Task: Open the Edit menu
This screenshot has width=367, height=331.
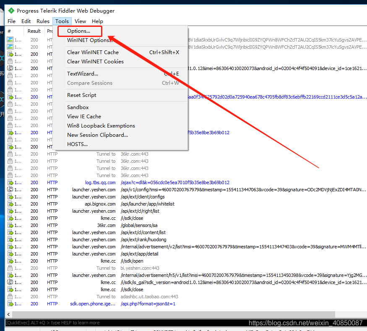Action: [x=26, y=21]
